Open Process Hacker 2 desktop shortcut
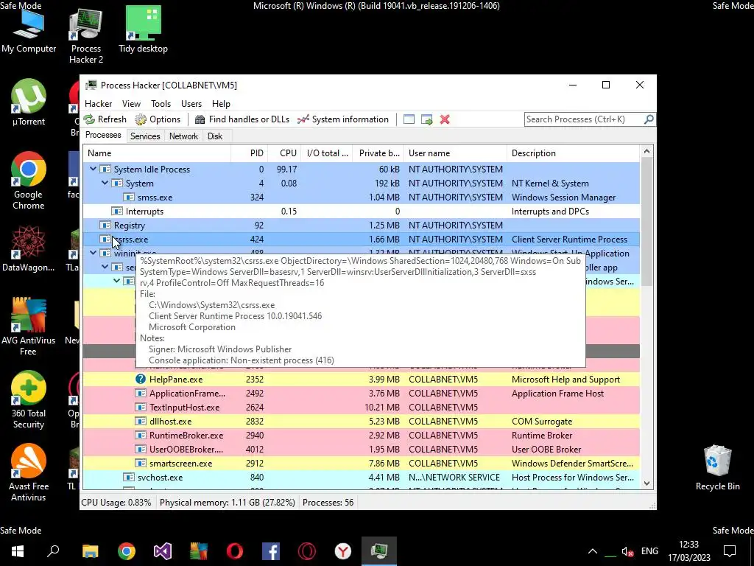Screen dimensions: 754x566 86,36
